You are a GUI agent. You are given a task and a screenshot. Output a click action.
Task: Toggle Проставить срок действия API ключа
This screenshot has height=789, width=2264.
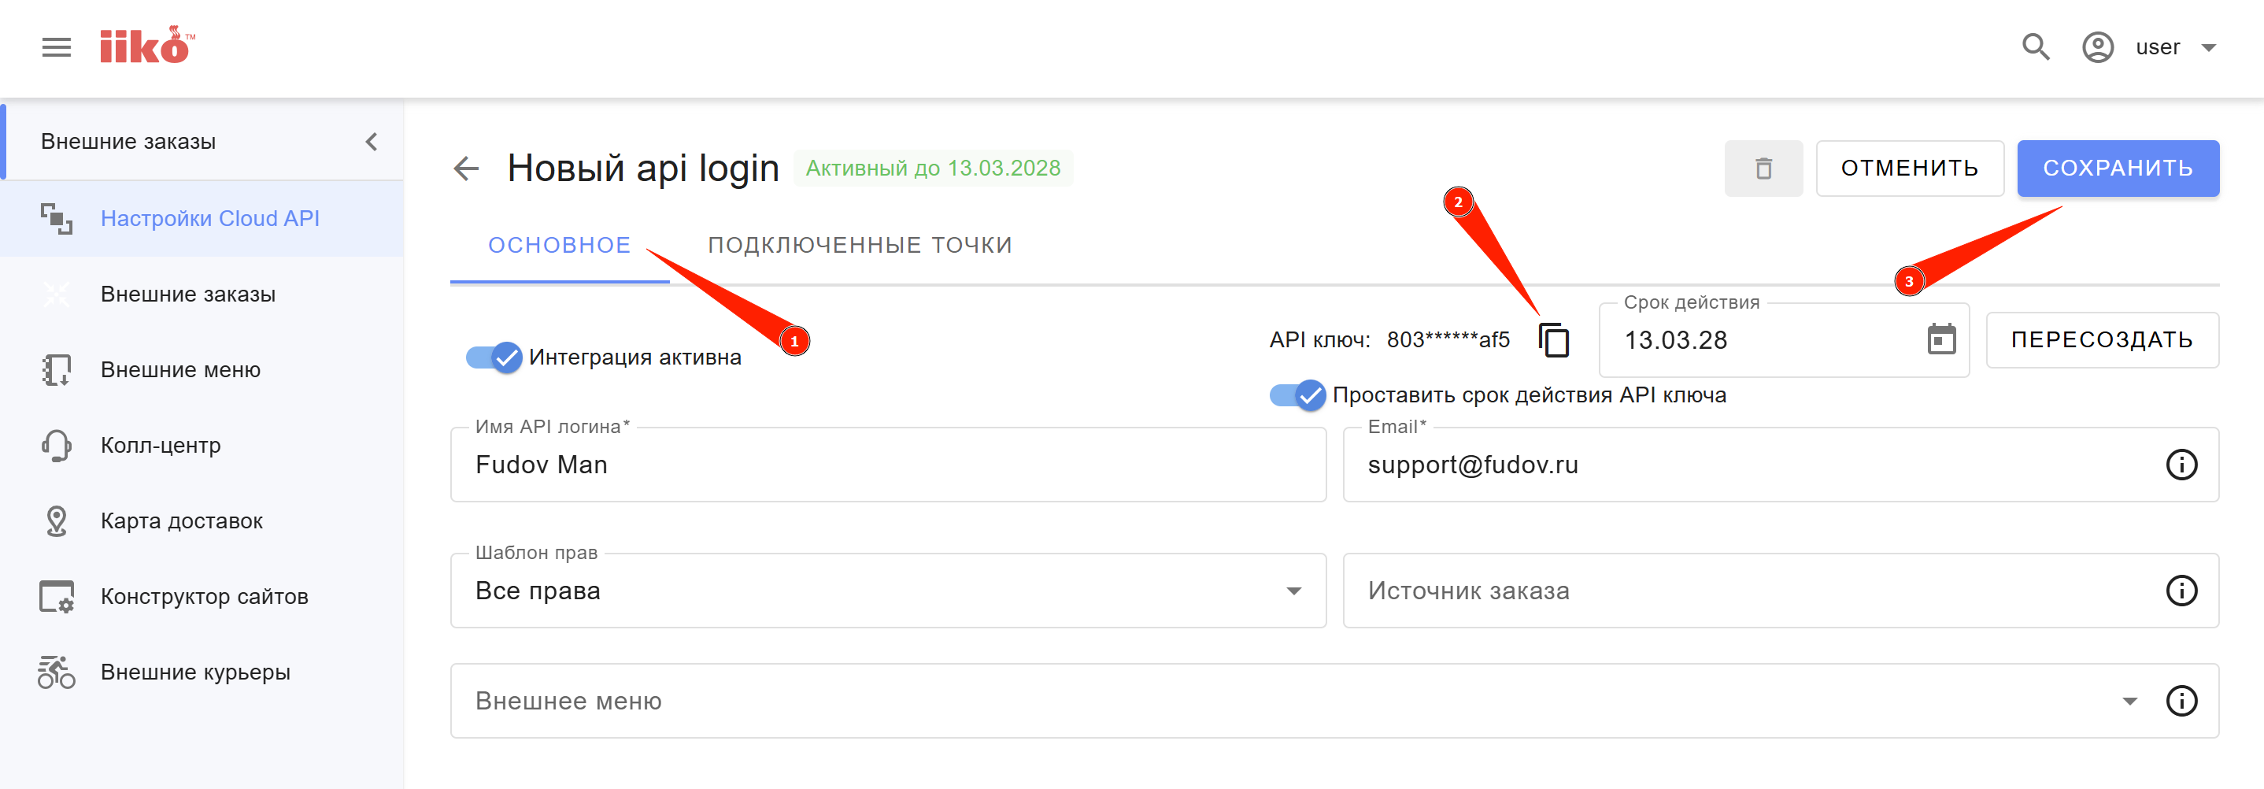(x=1297, y=396)
